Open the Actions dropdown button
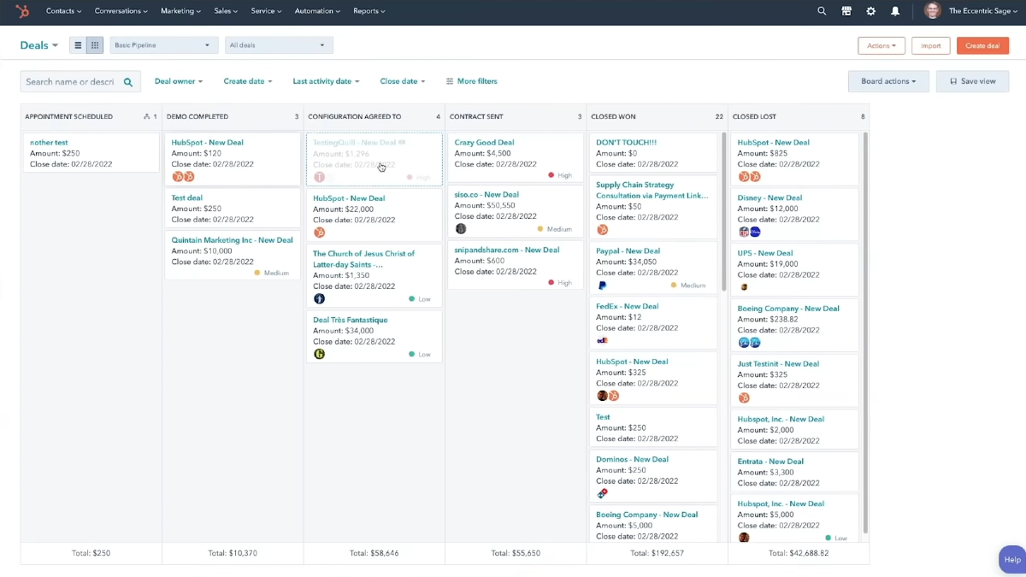This screenshot has width=1026, height=577. 882,45
